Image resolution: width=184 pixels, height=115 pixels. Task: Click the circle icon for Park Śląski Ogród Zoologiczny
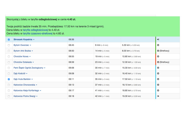tap(158, 68)
